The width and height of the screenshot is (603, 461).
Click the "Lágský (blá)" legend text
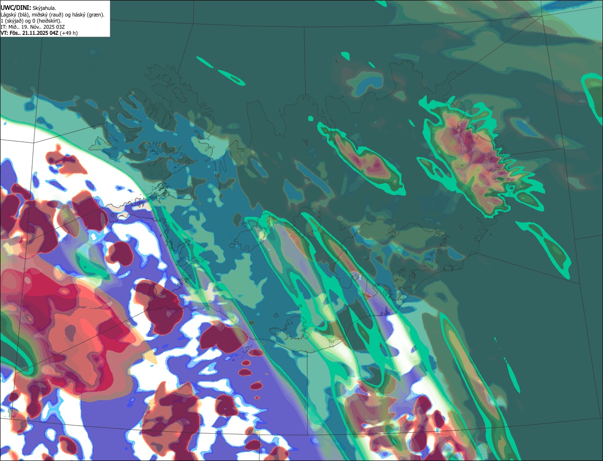point(14,15)
